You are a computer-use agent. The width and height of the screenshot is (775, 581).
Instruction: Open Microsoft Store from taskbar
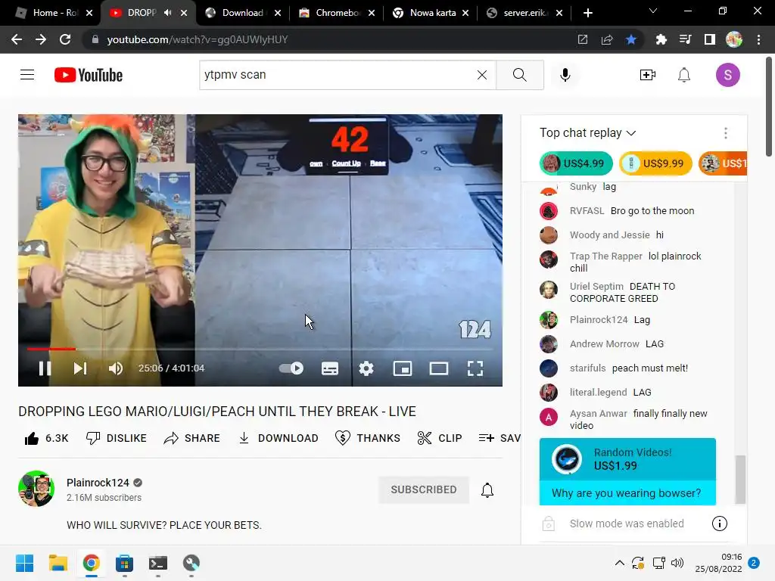point(125,563)
